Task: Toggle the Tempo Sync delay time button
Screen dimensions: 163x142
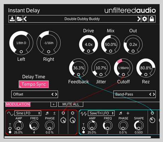Action: coord(34,84)
